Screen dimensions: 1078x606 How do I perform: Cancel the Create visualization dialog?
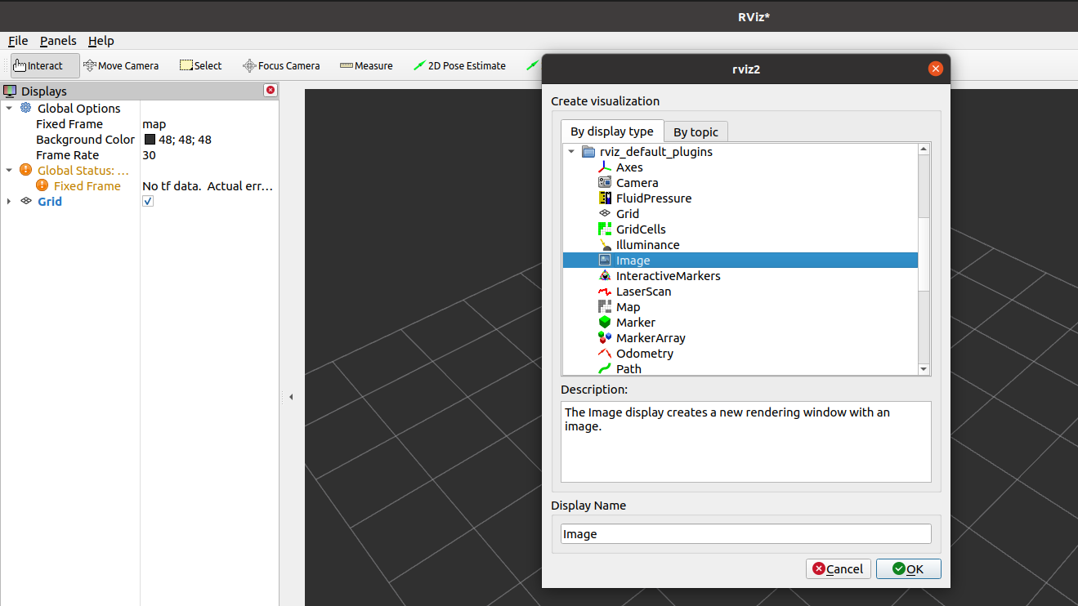(838, 568)
